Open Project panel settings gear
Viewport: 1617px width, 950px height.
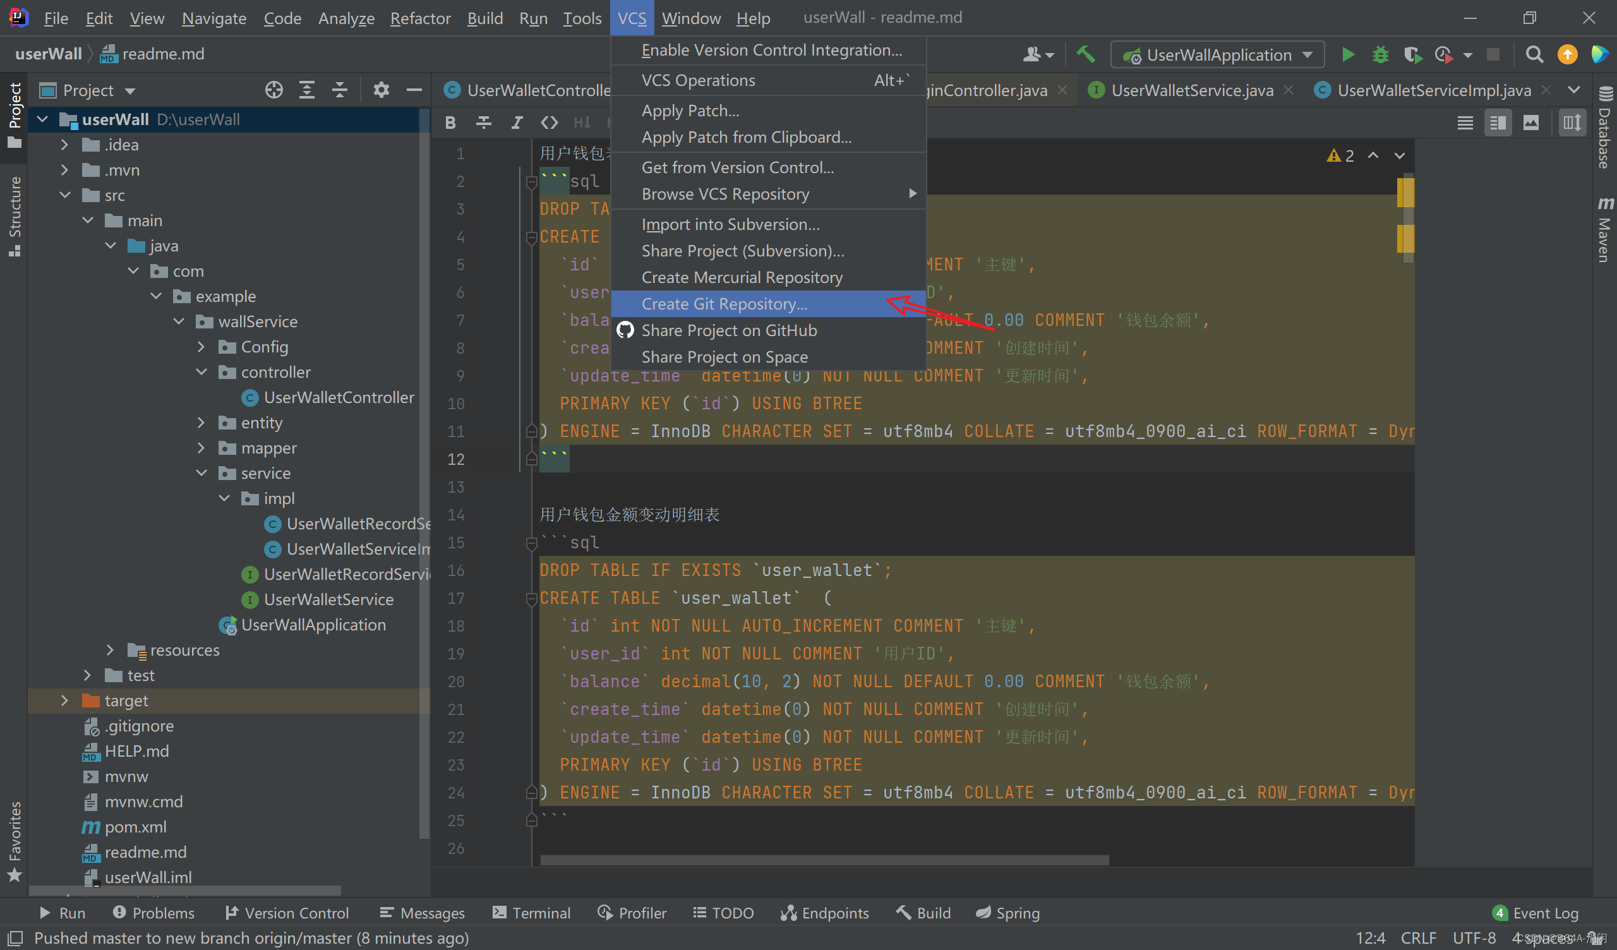pos(381,90)
